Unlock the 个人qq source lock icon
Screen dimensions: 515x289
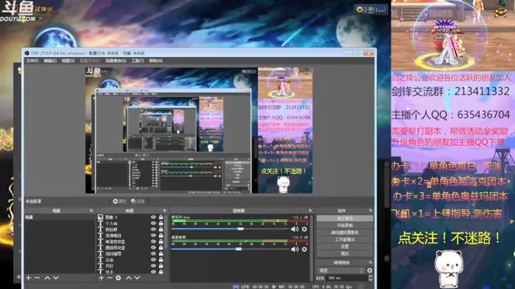click(x=161, y=223)
